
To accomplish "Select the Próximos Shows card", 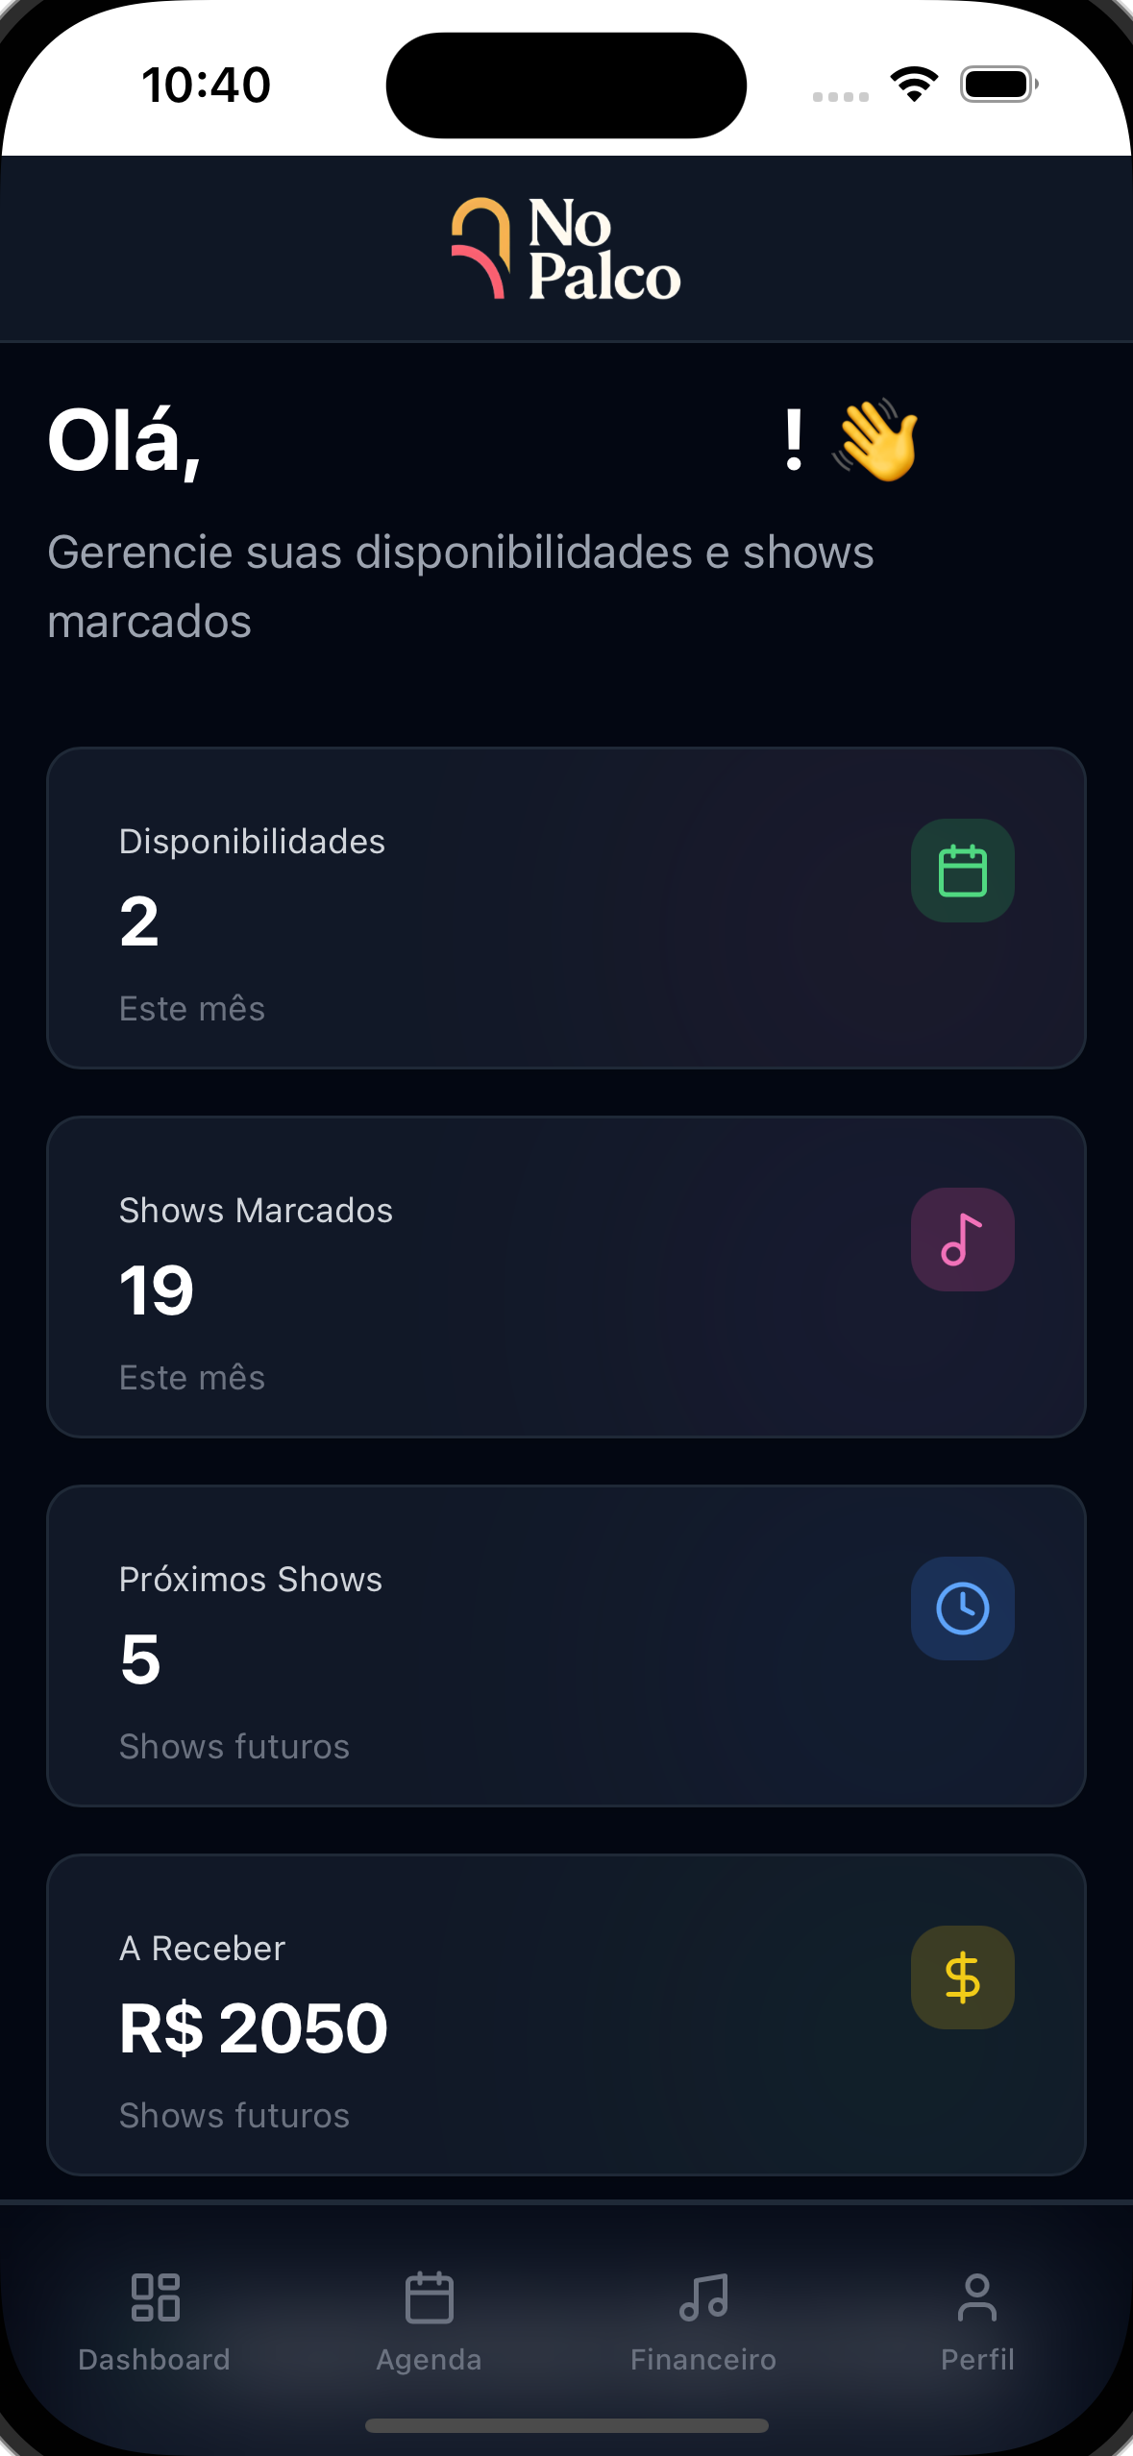I will [566, 1646].
